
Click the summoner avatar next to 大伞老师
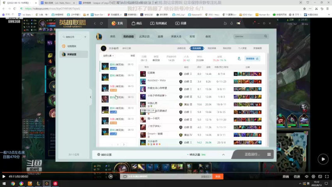(103, 48)
